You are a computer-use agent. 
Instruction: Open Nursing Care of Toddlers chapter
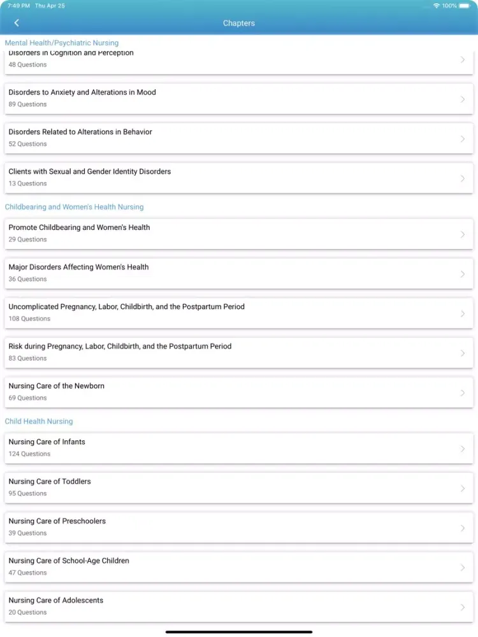(239, 488)
